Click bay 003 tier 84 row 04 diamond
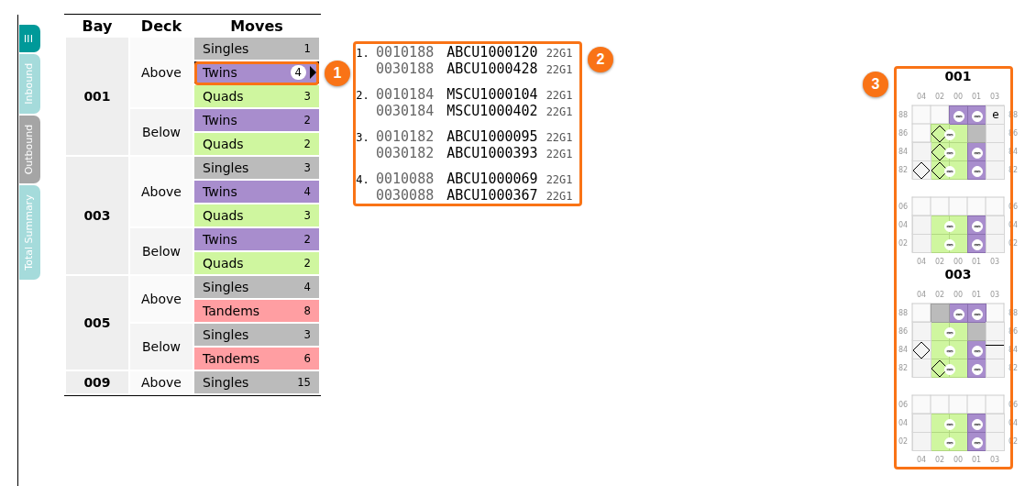Screen dimensions: 1036x486 coord(921,349)
